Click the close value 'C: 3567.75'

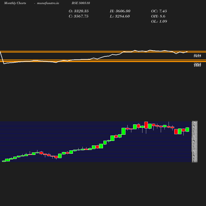pyautogui.click(x=78, y=16)
